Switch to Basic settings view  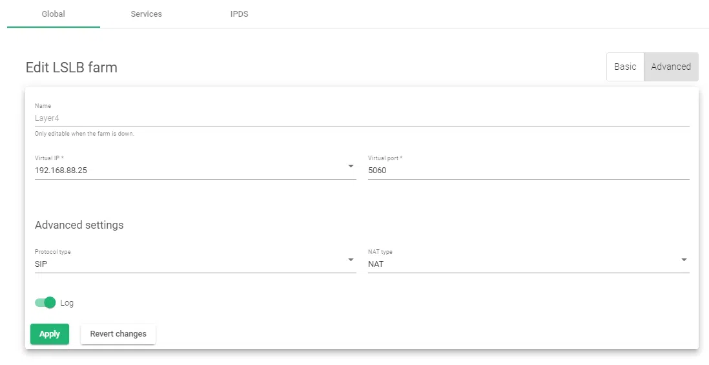[625, 67]
